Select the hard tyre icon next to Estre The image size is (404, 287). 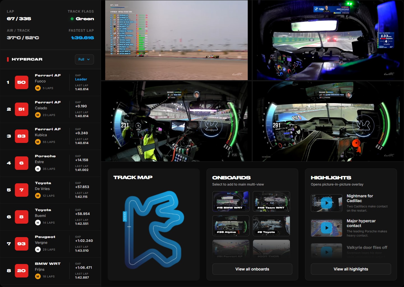[37, 168]
